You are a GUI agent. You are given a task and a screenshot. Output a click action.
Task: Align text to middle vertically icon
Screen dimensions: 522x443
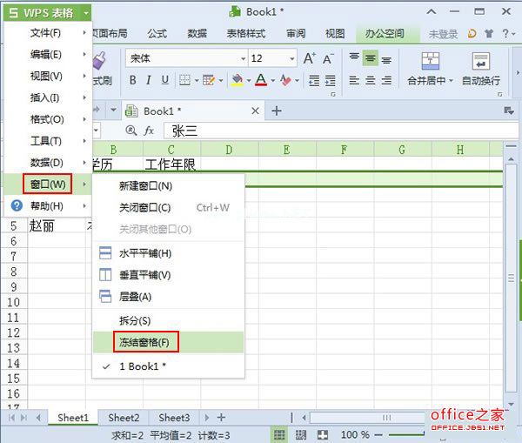pos(371,58)
